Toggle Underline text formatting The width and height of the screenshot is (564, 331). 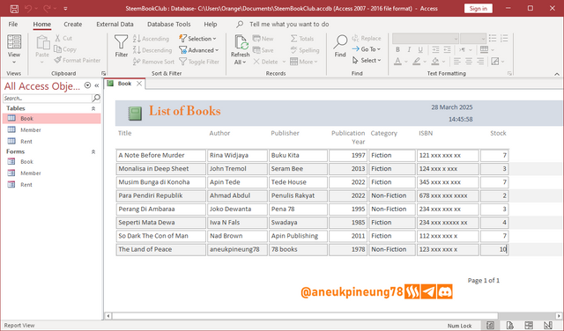[x=420, y=49]
